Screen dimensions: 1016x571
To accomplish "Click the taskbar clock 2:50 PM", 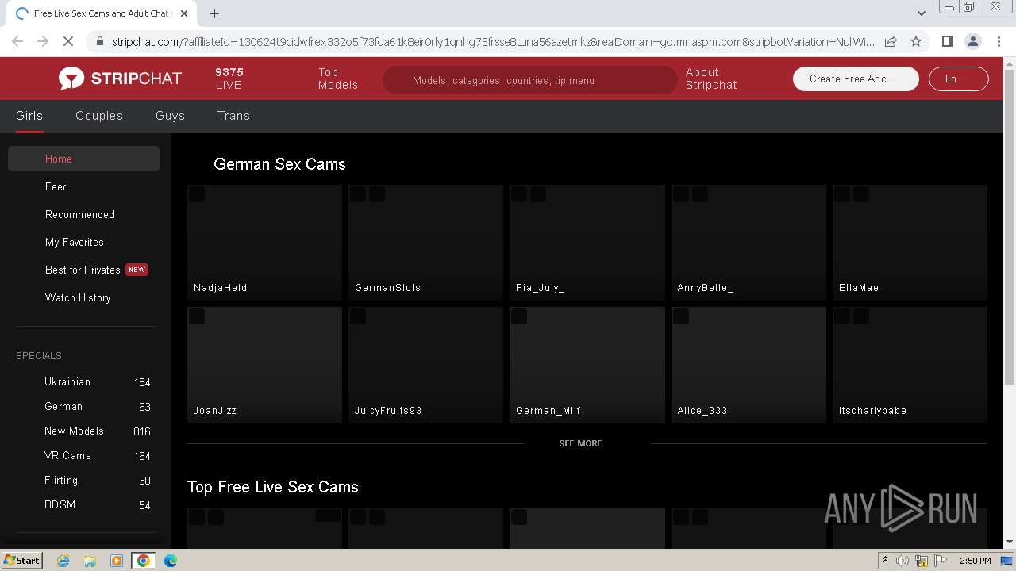I will (x=975, y=561).
